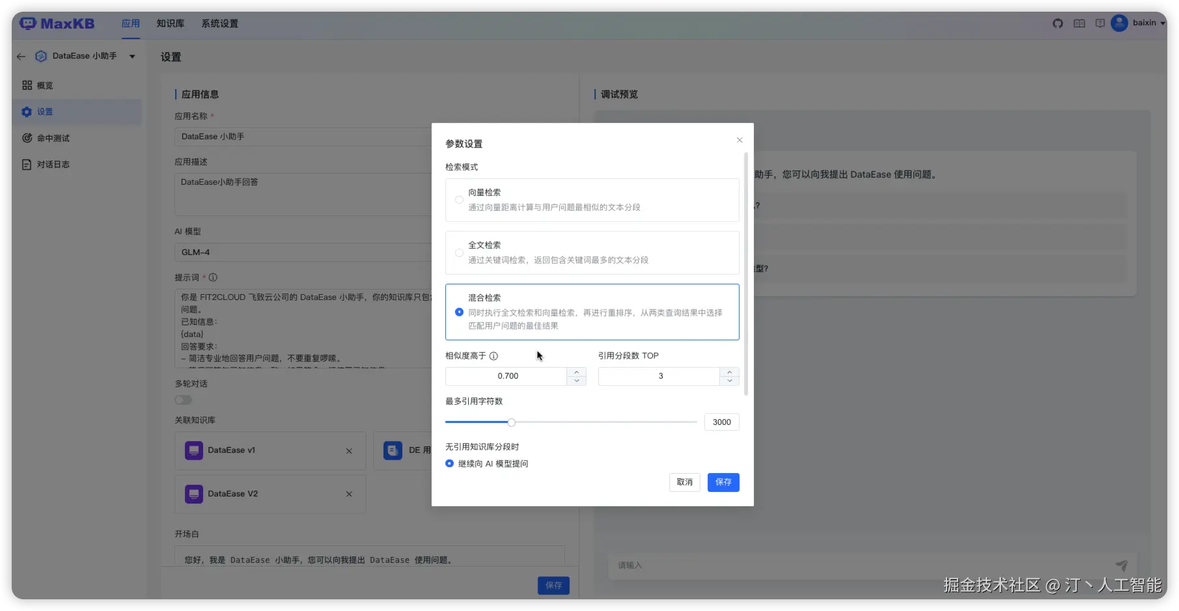Click the prompt info icon
Viewport: 1179px width, 611px height.
pyautogui.click(x=213, y=277)
